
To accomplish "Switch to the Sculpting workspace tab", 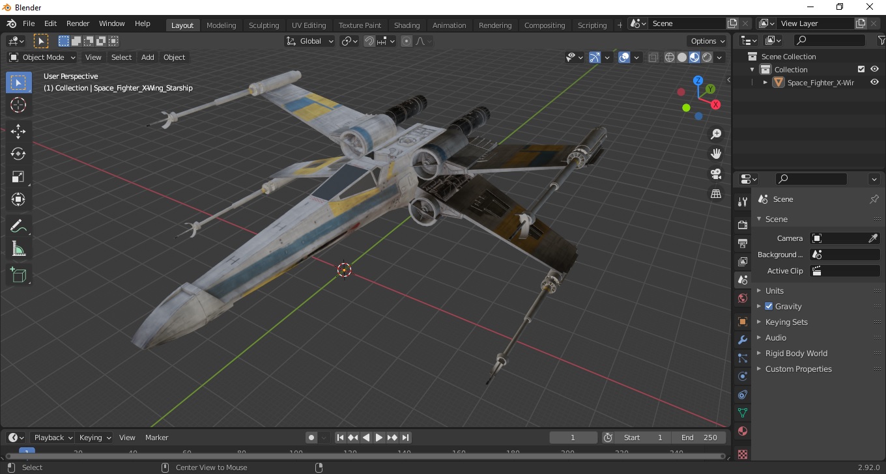I will [x=264, y=25].
